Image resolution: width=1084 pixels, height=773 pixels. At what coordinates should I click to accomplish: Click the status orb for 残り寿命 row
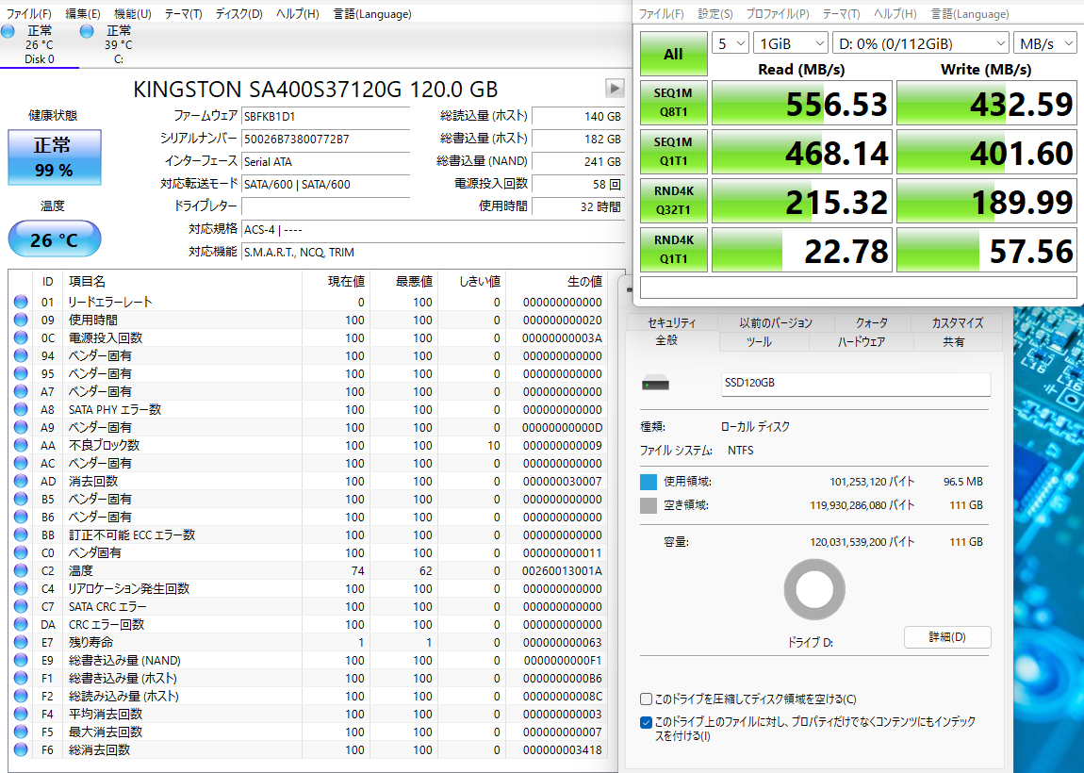[x=21, y=642]
